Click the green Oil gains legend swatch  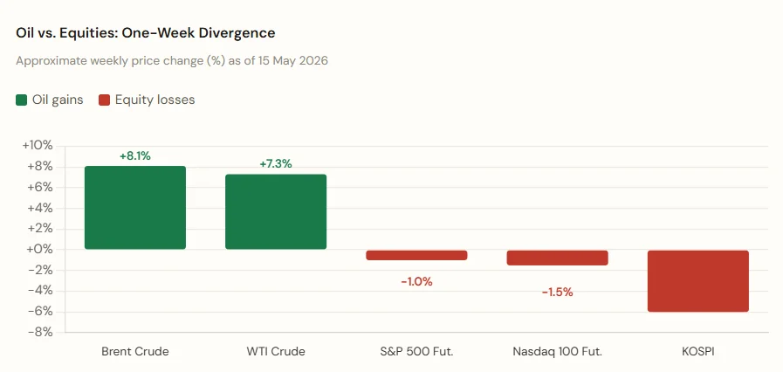click(x=22, y=100)
